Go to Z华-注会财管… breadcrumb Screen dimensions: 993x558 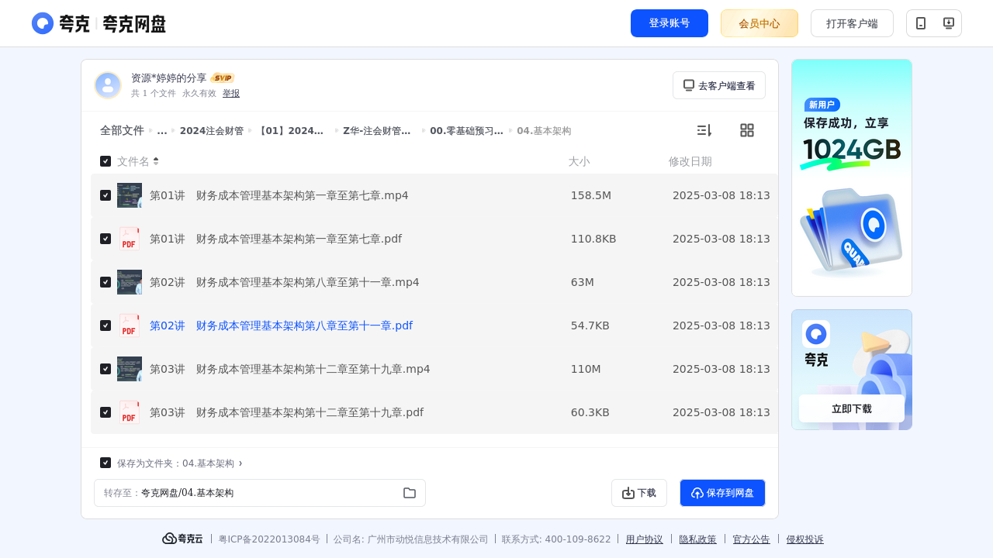pos(377,131)
